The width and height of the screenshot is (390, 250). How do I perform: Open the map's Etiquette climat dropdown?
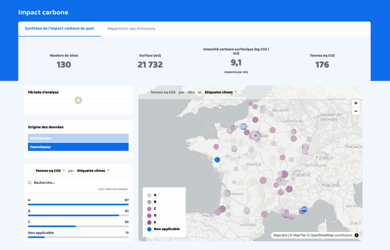(221, 92)
